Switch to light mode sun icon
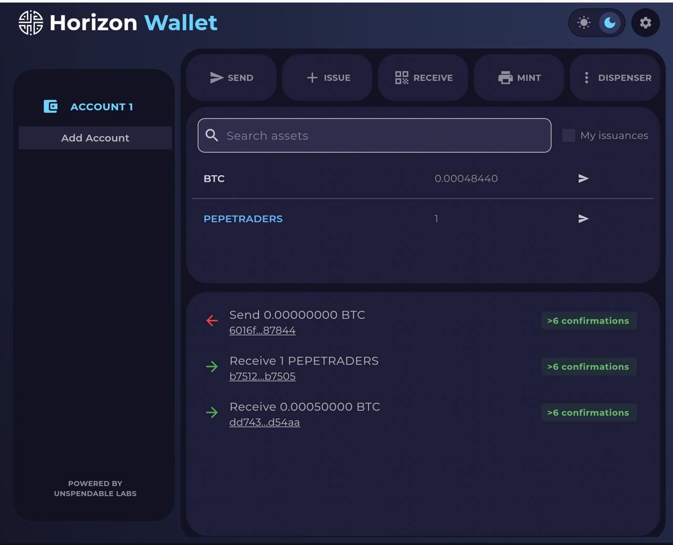This screenshot has width=673, height=545. click(584, 23)
